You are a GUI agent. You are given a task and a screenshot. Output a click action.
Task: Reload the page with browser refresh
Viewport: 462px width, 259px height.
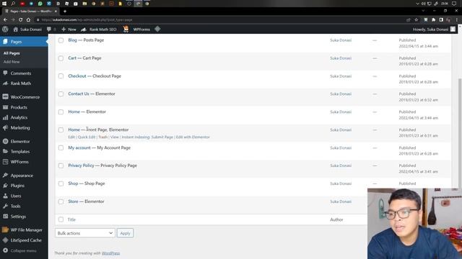click(x=21, y=19)
